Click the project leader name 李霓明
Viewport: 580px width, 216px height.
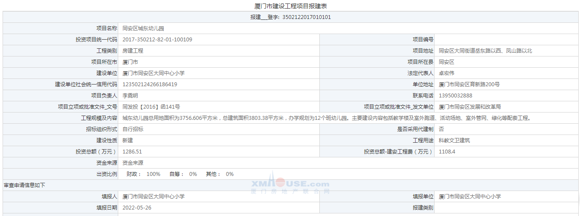[130, 96]
